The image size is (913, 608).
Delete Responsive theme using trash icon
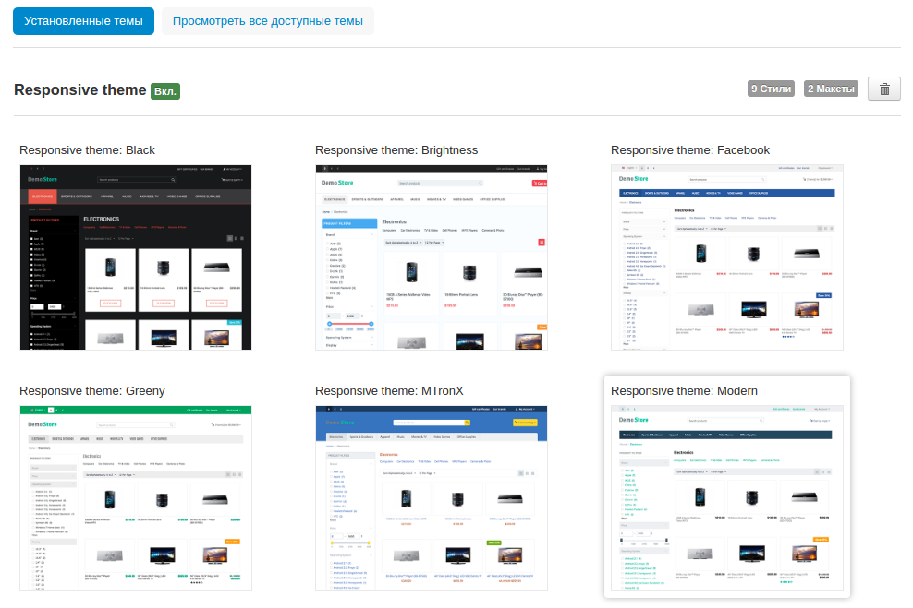883,89
